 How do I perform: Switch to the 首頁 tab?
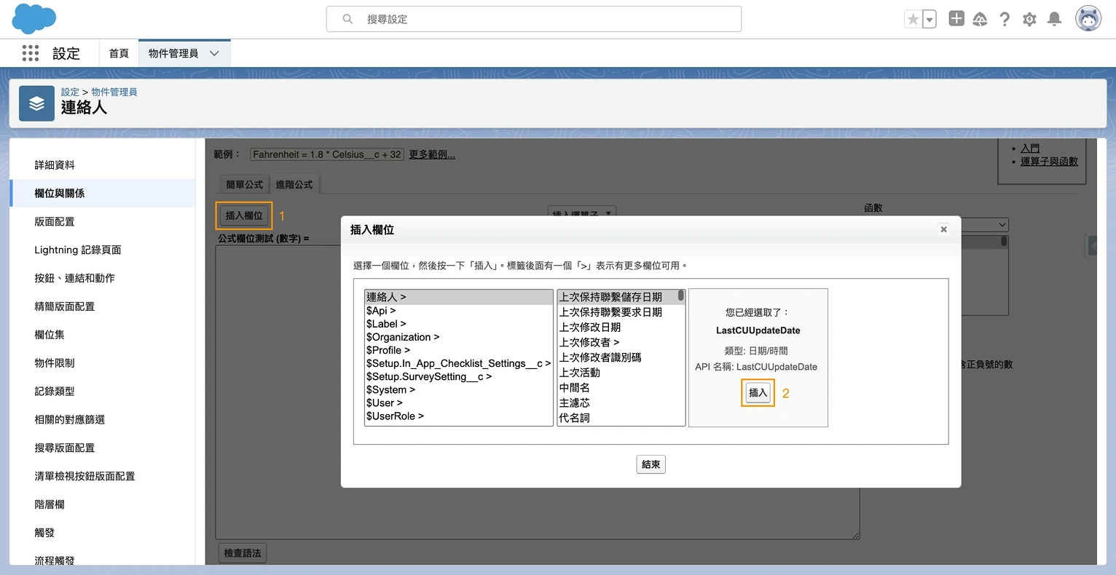coord(119,53)
